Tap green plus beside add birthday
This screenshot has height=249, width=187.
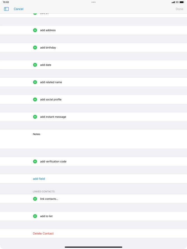pos(35,48)
